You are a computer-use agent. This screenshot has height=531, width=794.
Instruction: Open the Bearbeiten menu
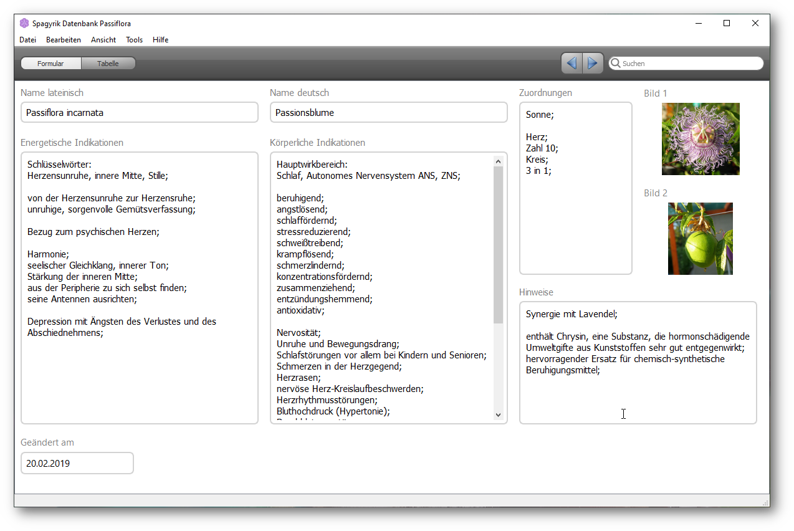[64, 40]
